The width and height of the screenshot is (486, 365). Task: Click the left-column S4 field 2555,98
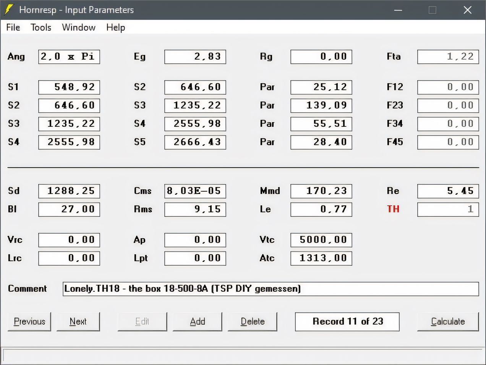pyautogui.click(x=69, y=142)
